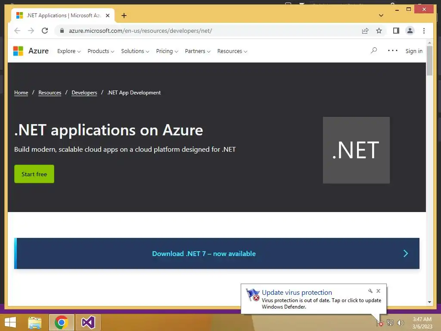441x331 pixels.
Task: Sign in to Azure
Action: [x=414, y=51]
